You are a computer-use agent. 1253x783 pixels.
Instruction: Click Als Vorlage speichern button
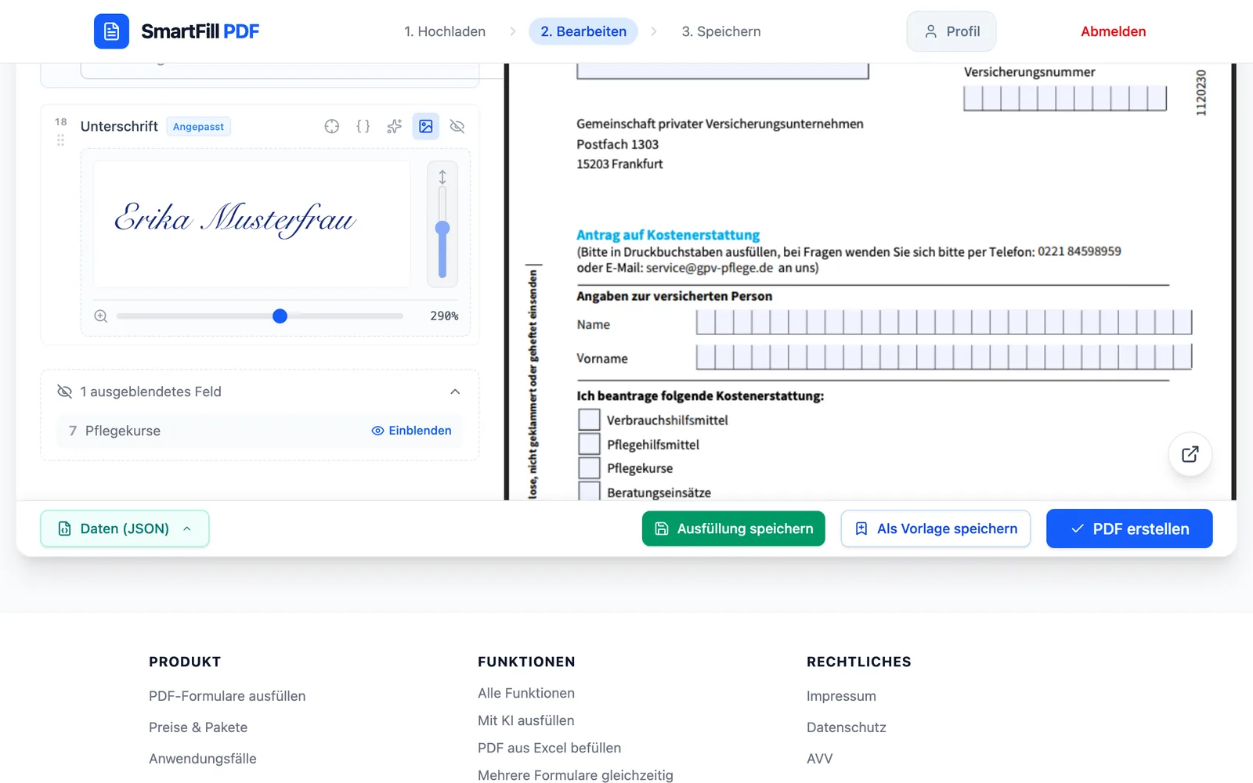pyautogui.click(x=936, y=529)
